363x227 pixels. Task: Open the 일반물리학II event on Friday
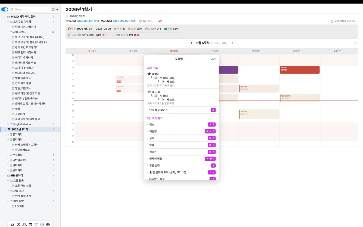point(300,98)
